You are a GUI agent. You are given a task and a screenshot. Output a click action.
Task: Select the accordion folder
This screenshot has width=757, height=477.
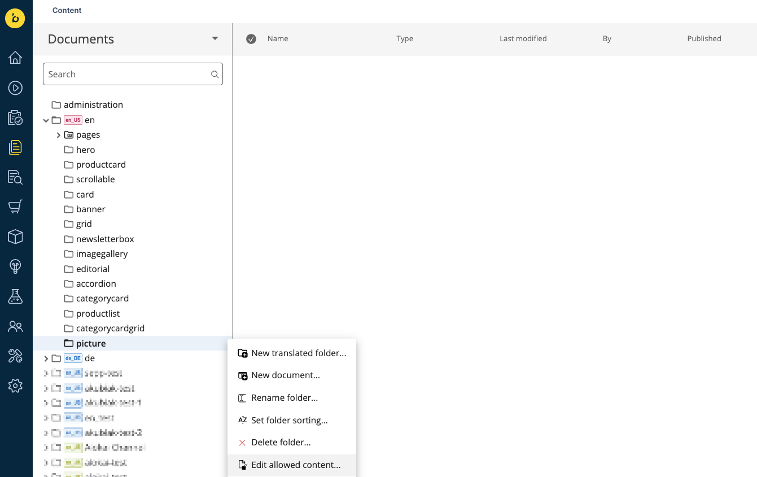click(96, 284)
